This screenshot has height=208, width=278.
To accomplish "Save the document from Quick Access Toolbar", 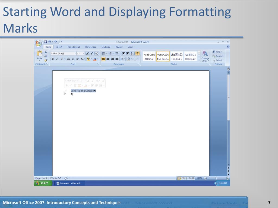I will point(45,42).
